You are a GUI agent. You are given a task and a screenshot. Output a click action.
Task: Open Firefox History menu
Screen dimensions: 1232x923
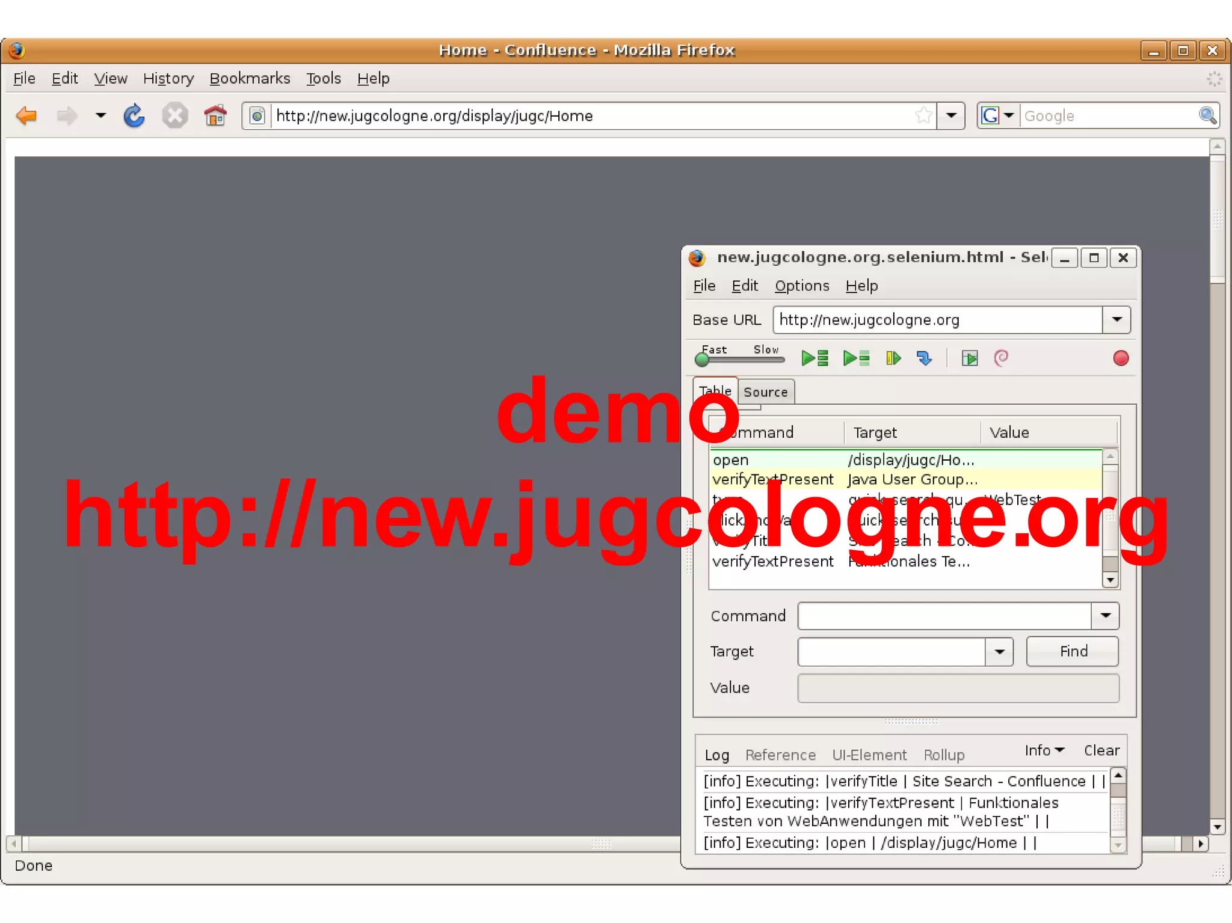[x=168, y=79]
